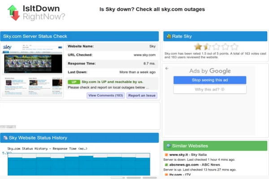
Task: Open the itv.com - ITV link
Action: tap(180, 175)
